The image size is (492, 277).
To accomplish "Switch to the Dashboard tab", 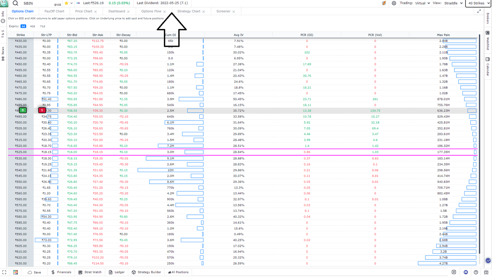I will pos(117,11).
